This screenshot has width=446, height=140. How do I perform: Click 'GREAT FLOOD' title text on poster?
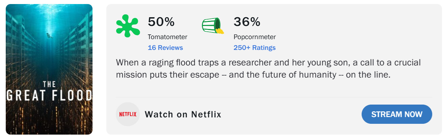49,95
